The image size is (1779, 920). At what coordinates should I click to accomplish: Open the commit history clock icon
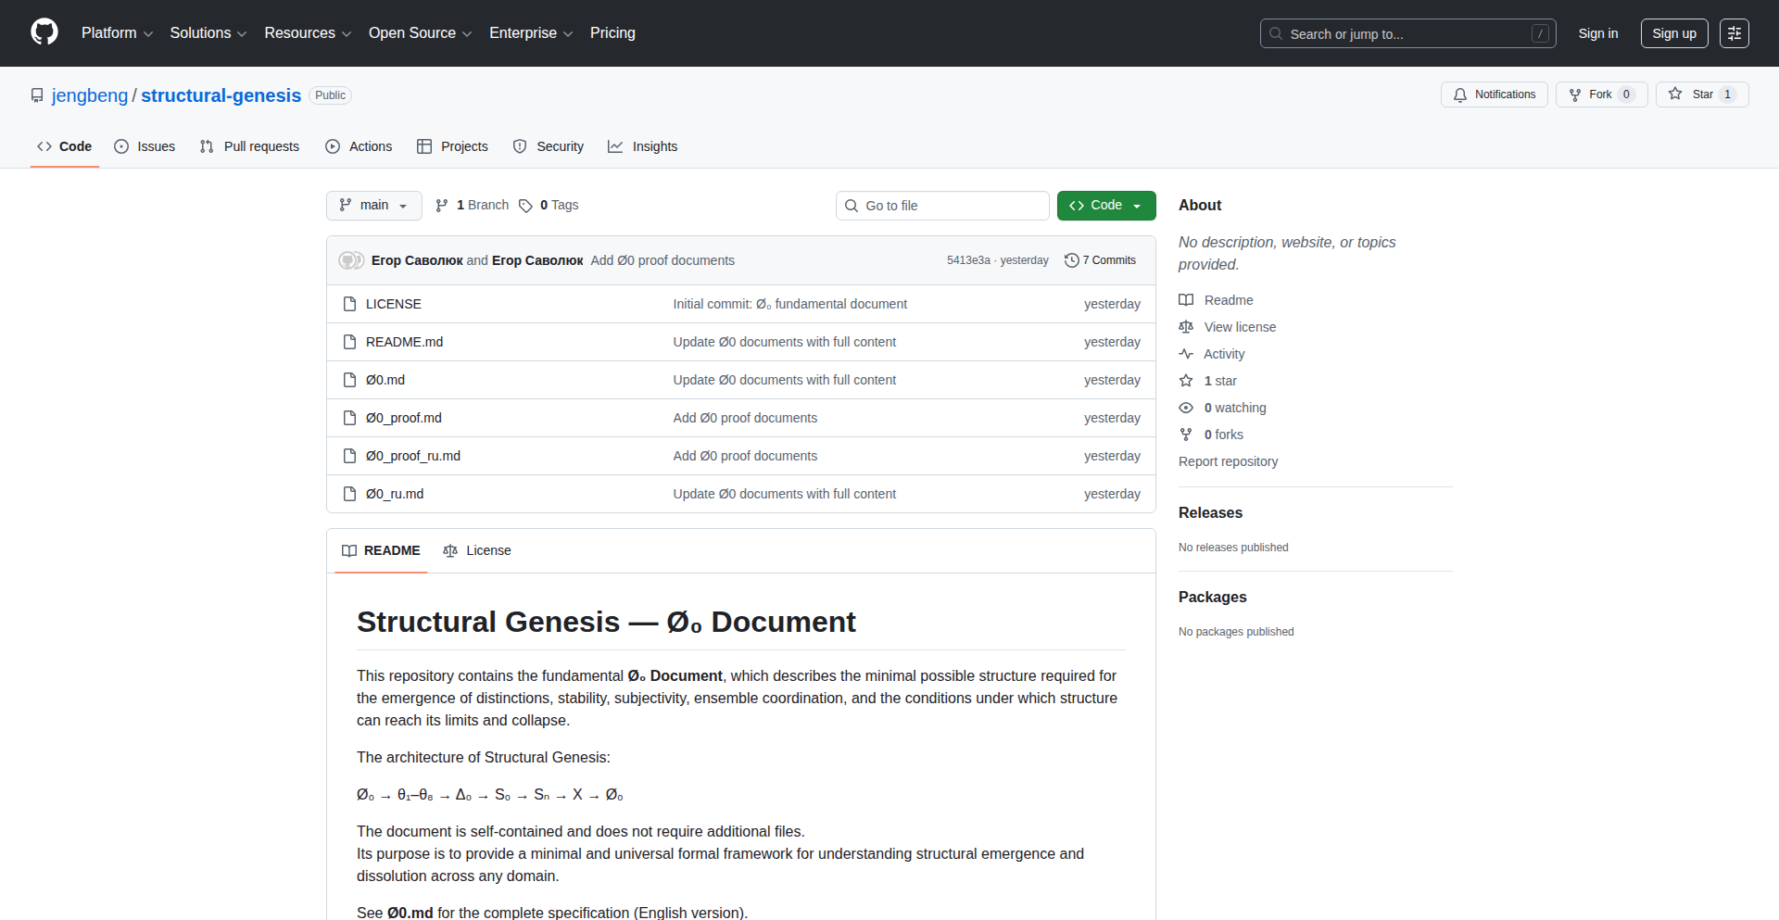pos(1072,260)
